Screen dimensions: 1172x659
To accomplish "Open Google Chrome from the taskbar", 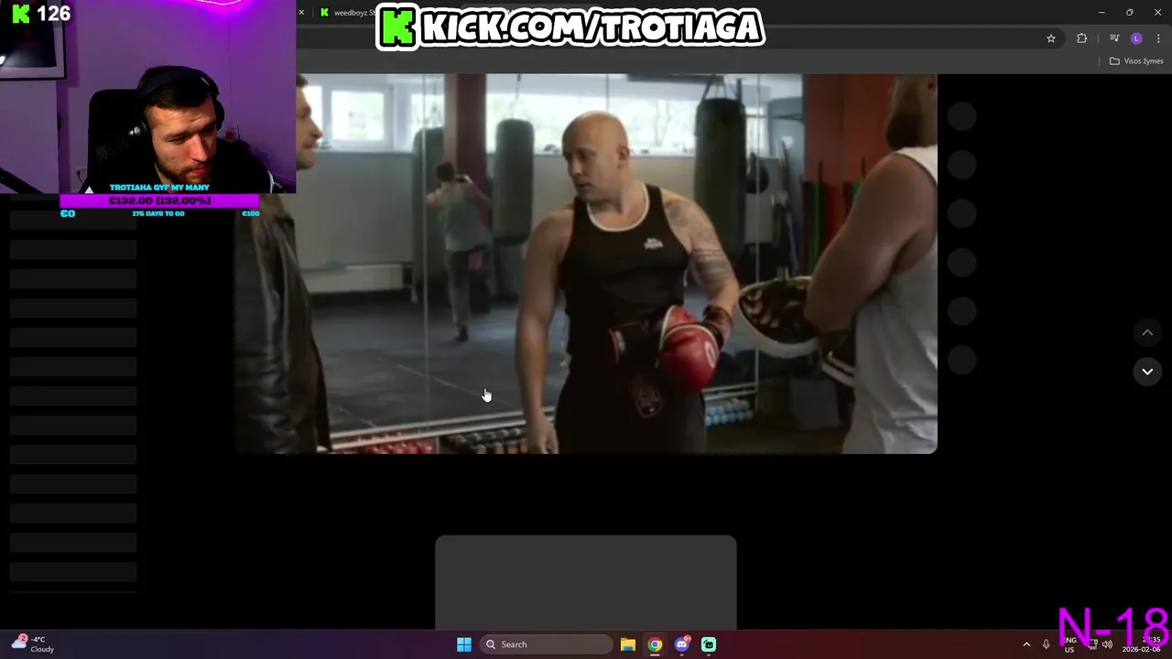I will (655, 644).
